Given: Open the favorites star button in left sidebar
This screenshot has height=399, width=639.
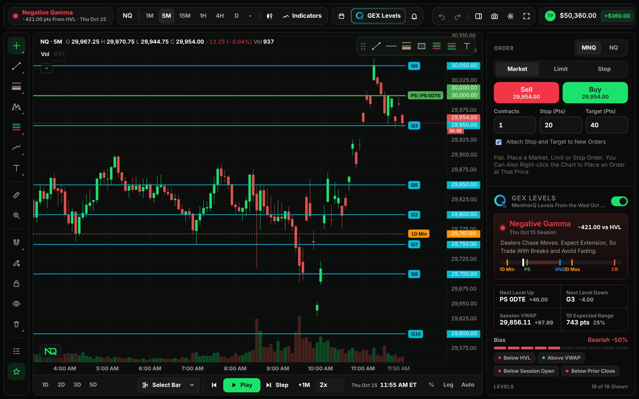Looking at the screenshot, I should point(16,372).
